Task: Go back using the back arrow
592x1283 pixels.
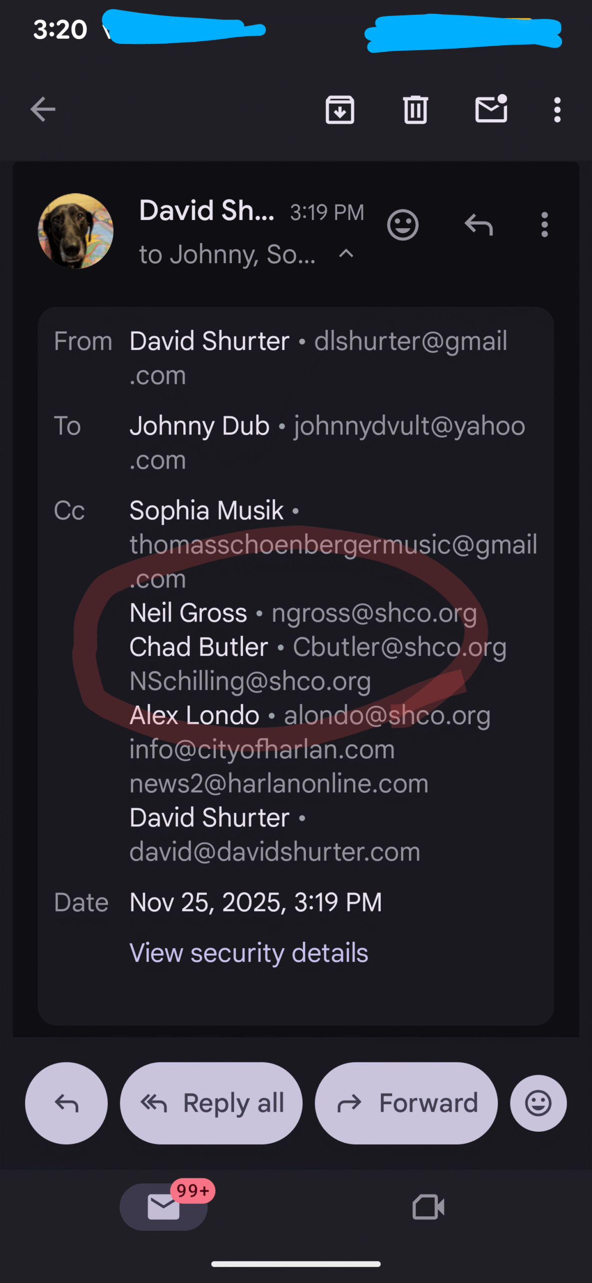Action: point(43,109)
